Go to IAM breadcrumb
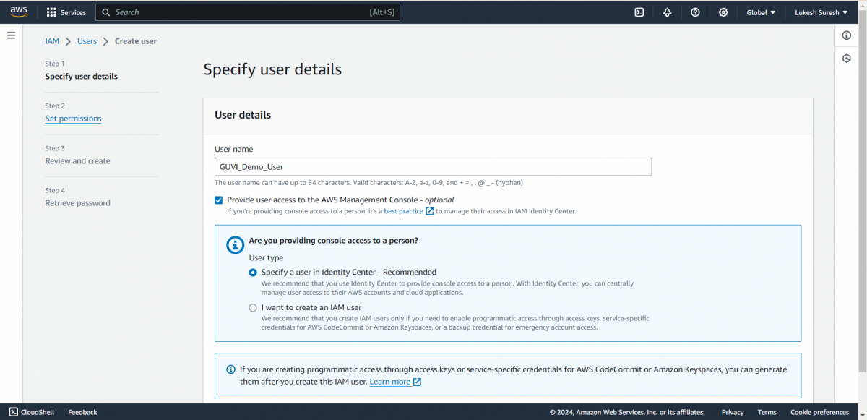Image resolution: width=867 pixels, height=420 pixels. (x=52, y=41)
